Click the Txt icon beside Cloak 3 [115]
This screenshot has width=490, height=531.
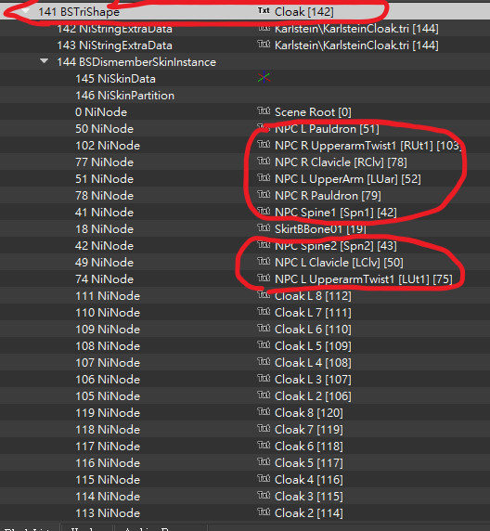pyautogui.click(x=264, y=495)
